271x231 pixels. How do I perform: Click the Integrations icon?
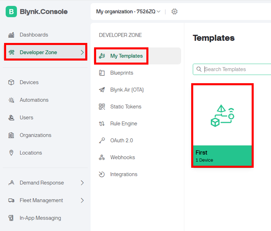pyautogui.click(x=102, y=174)
